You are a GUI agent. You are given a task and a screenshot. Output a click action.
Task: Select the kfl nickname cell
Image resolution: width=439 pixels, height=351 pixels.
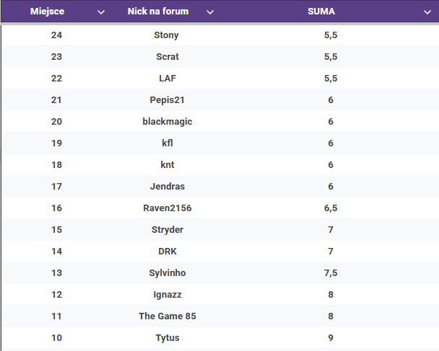tap(168, 143)
